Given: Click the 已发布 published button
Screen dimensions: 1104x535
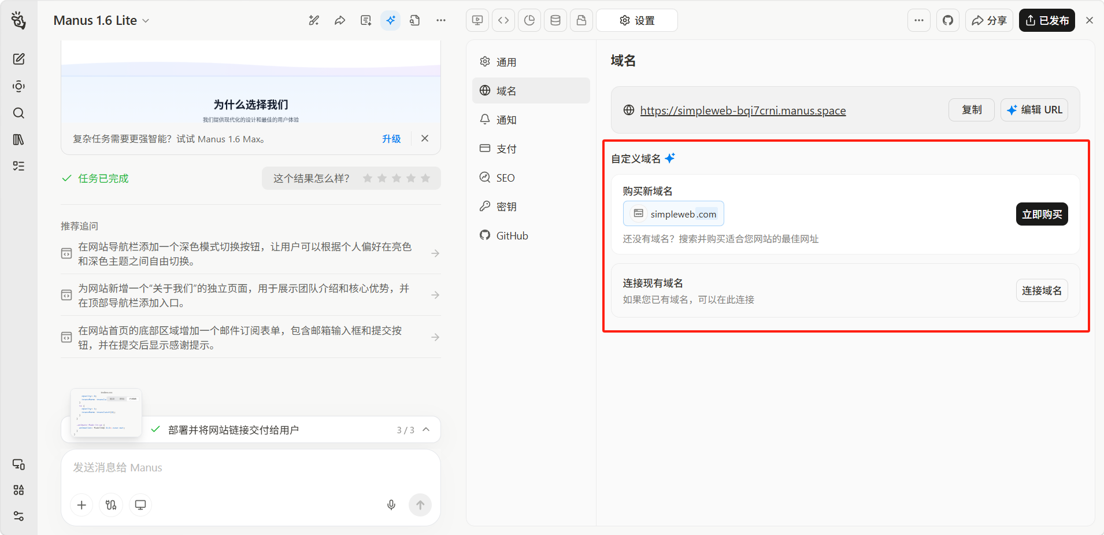Looking at the screenshot, I should (1047, 20).
